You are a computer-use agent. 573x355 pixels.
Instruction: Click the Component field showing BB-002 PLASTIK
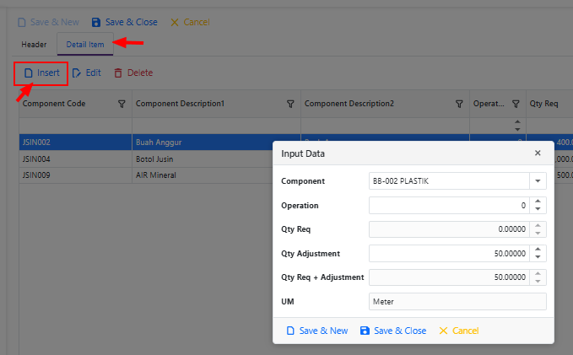point(449,181)
